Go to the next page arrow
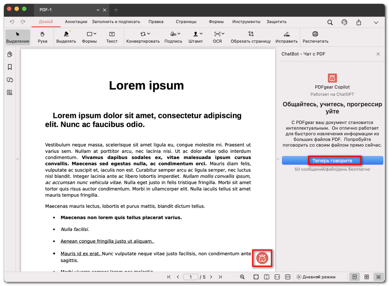Image resolution: width=389 pixels, height=286 pixels. pyautogui.click(x=211, y=277)
